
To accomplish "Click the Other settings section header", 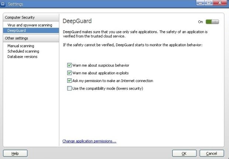I will 16,38.
